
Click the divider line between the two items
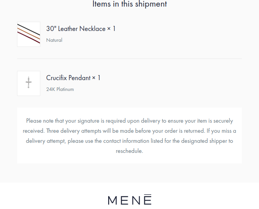pyautogui.click(x=129, y=59)
